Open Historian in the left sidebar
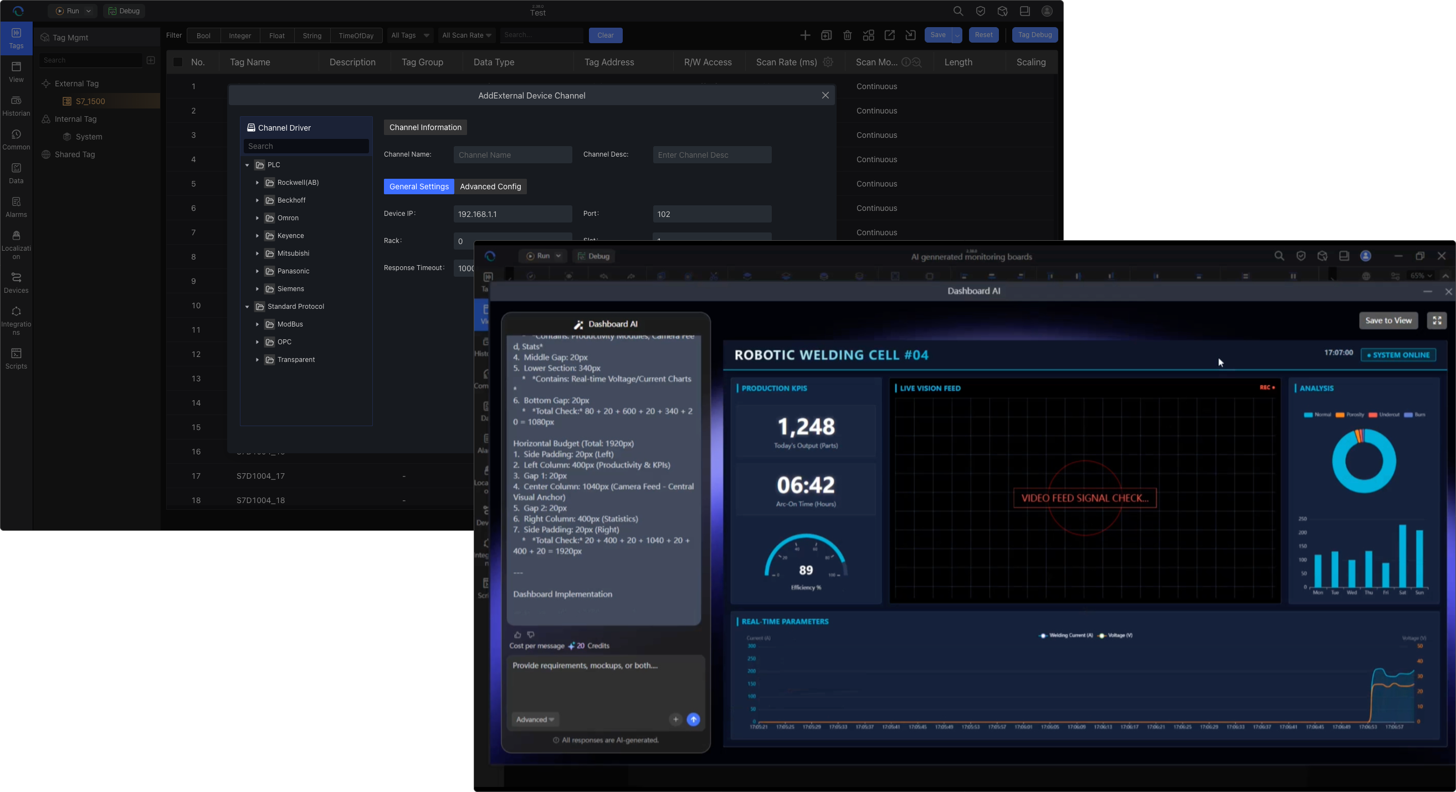 coord(17,106)
